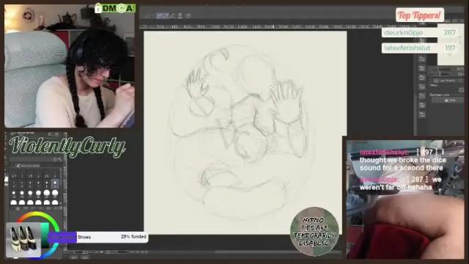Click chat message "weren't far off hahaha"
The image size is (469, 264).
pos(401,183)
